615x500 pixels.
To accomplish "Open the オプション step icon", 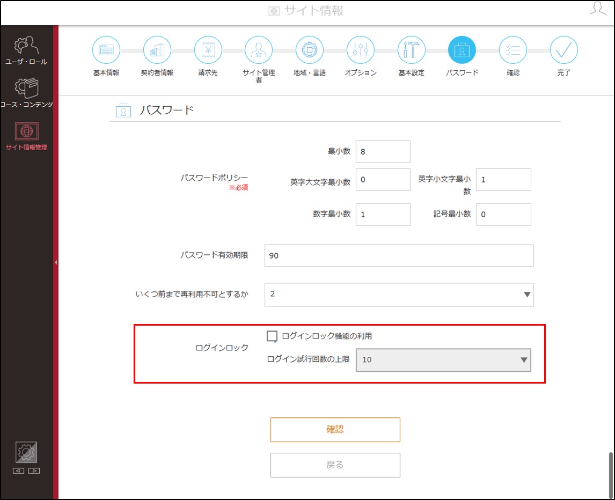I will click(361, 50).
